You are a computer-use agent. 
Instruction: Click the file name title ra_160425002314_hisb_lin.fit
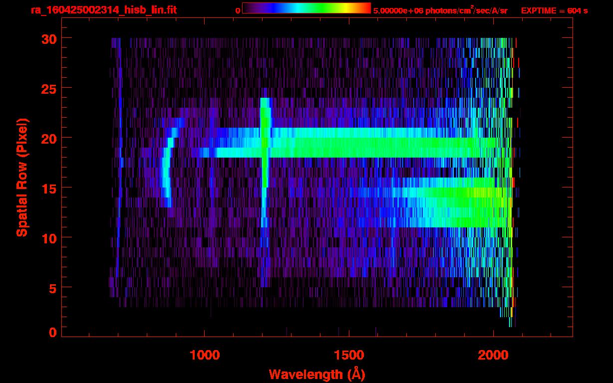pos(103,10)
